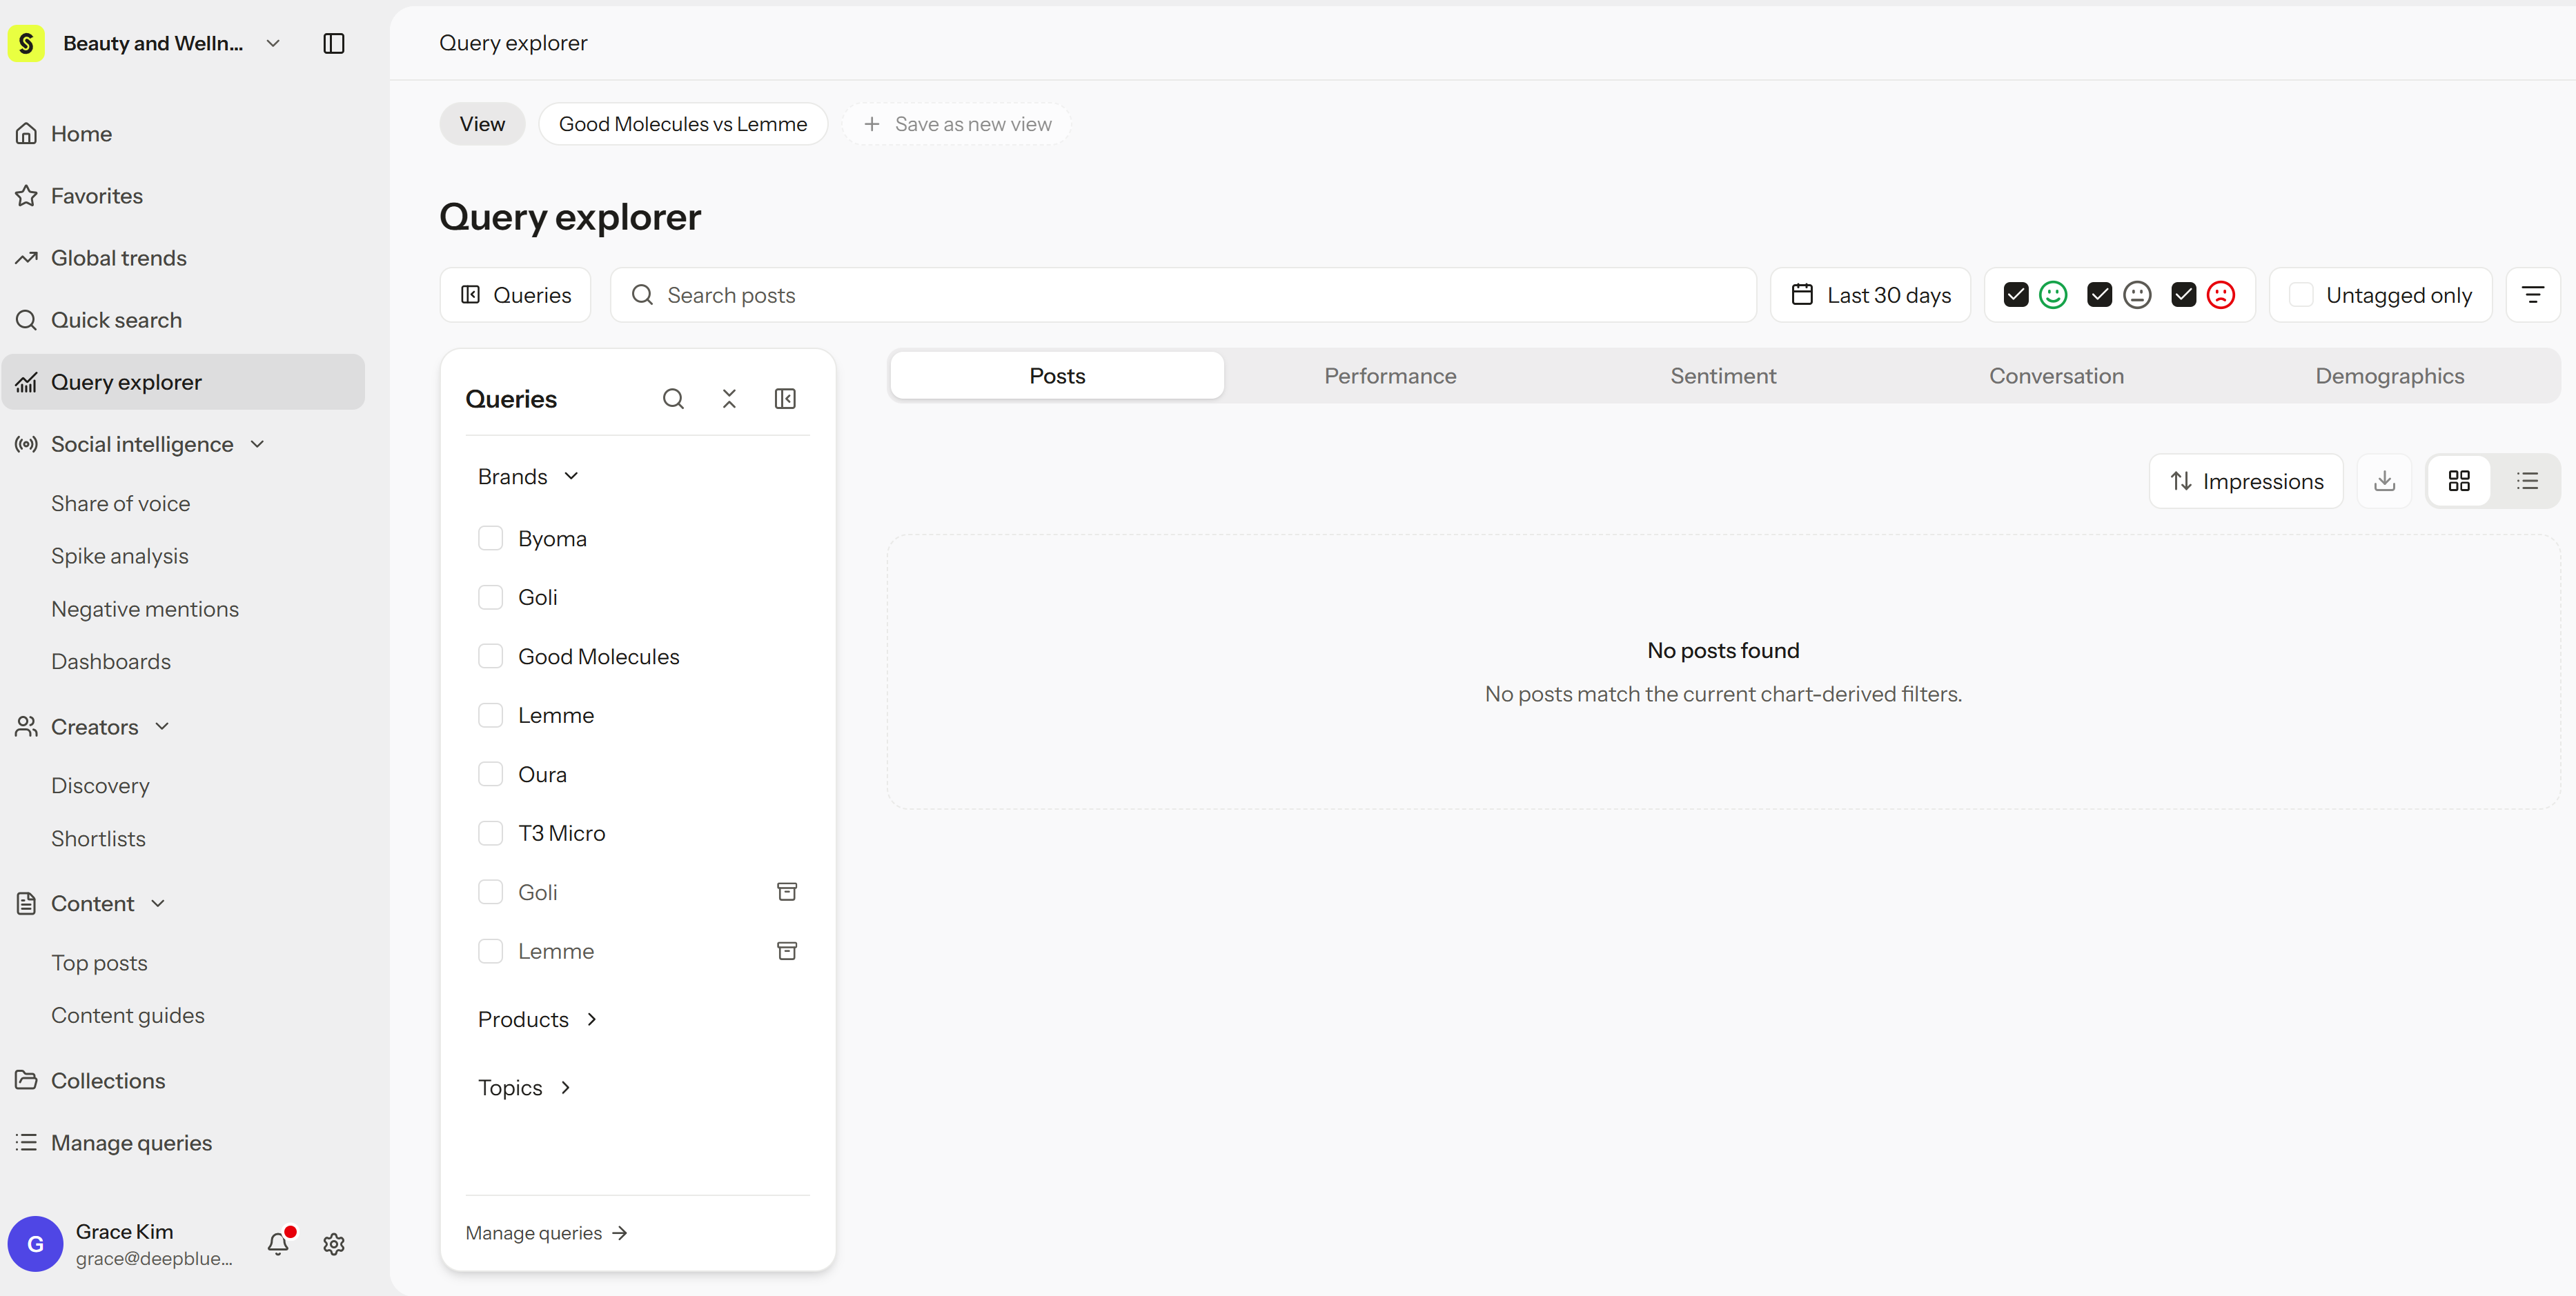Uncheck the positive sentiment checkbox
This screenshot has height=1296, width=2576.
[x=2016, y=295]
